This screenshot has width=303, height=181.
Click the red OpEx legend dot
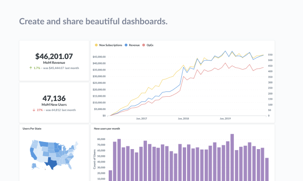pyautogui.click(x=144, y=45)
